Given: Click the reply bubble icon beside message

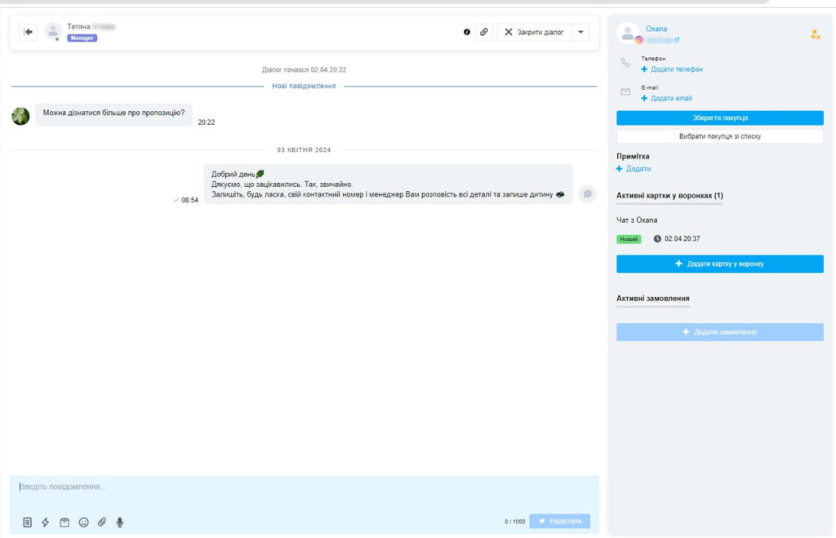Looking at the screenshot, I should tap(587, 193).
